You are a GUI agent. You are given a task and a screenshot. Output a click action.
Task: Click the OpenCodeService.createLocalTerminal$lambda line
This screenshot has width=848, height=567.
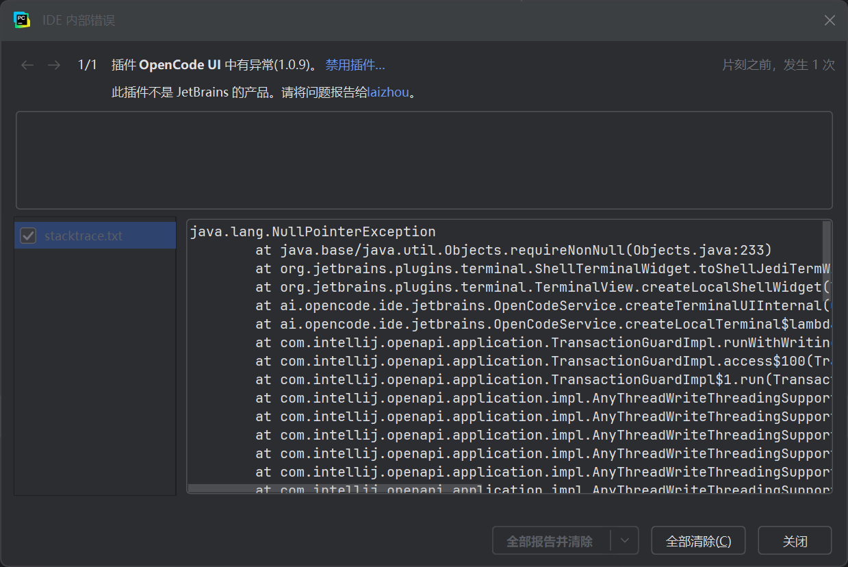pos(543,324)
